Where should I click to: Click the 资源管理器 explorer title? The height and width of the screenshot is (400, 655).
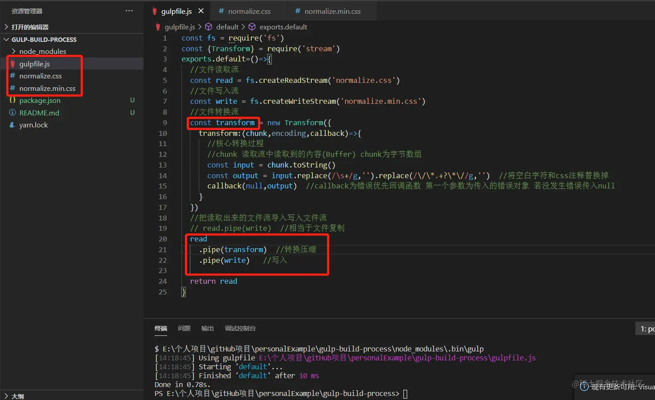(x=27, y=11)
